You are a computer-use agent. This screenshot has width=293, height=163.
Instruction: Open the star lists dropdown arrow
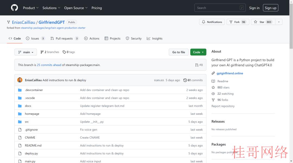(x=279, y=22)
